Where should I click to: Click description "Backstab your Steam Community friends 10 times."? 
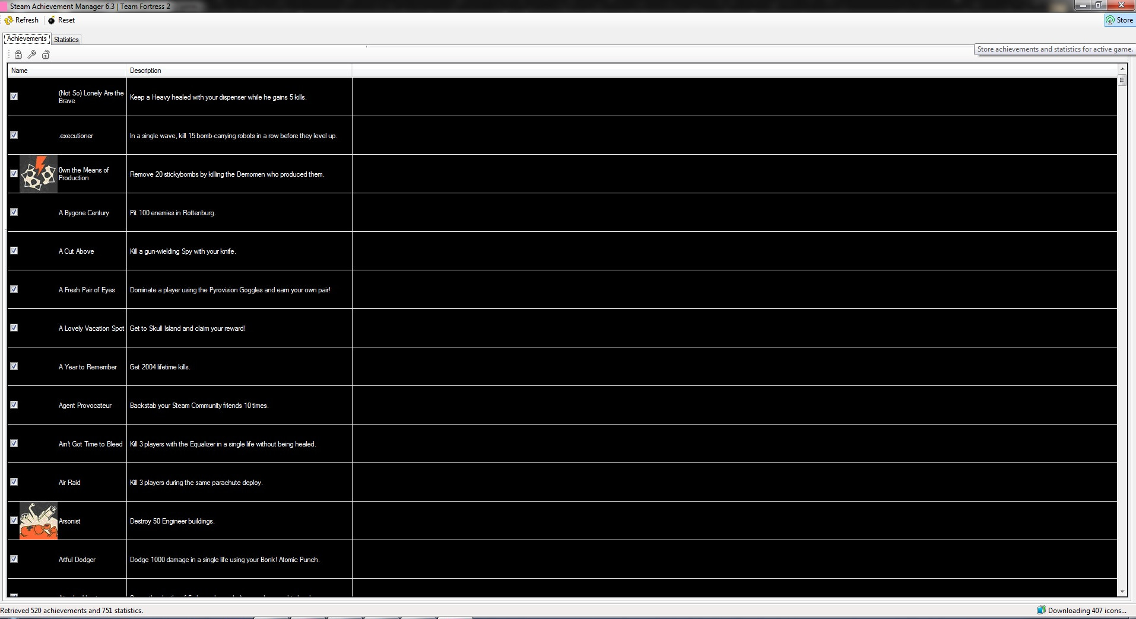(199, 406)
